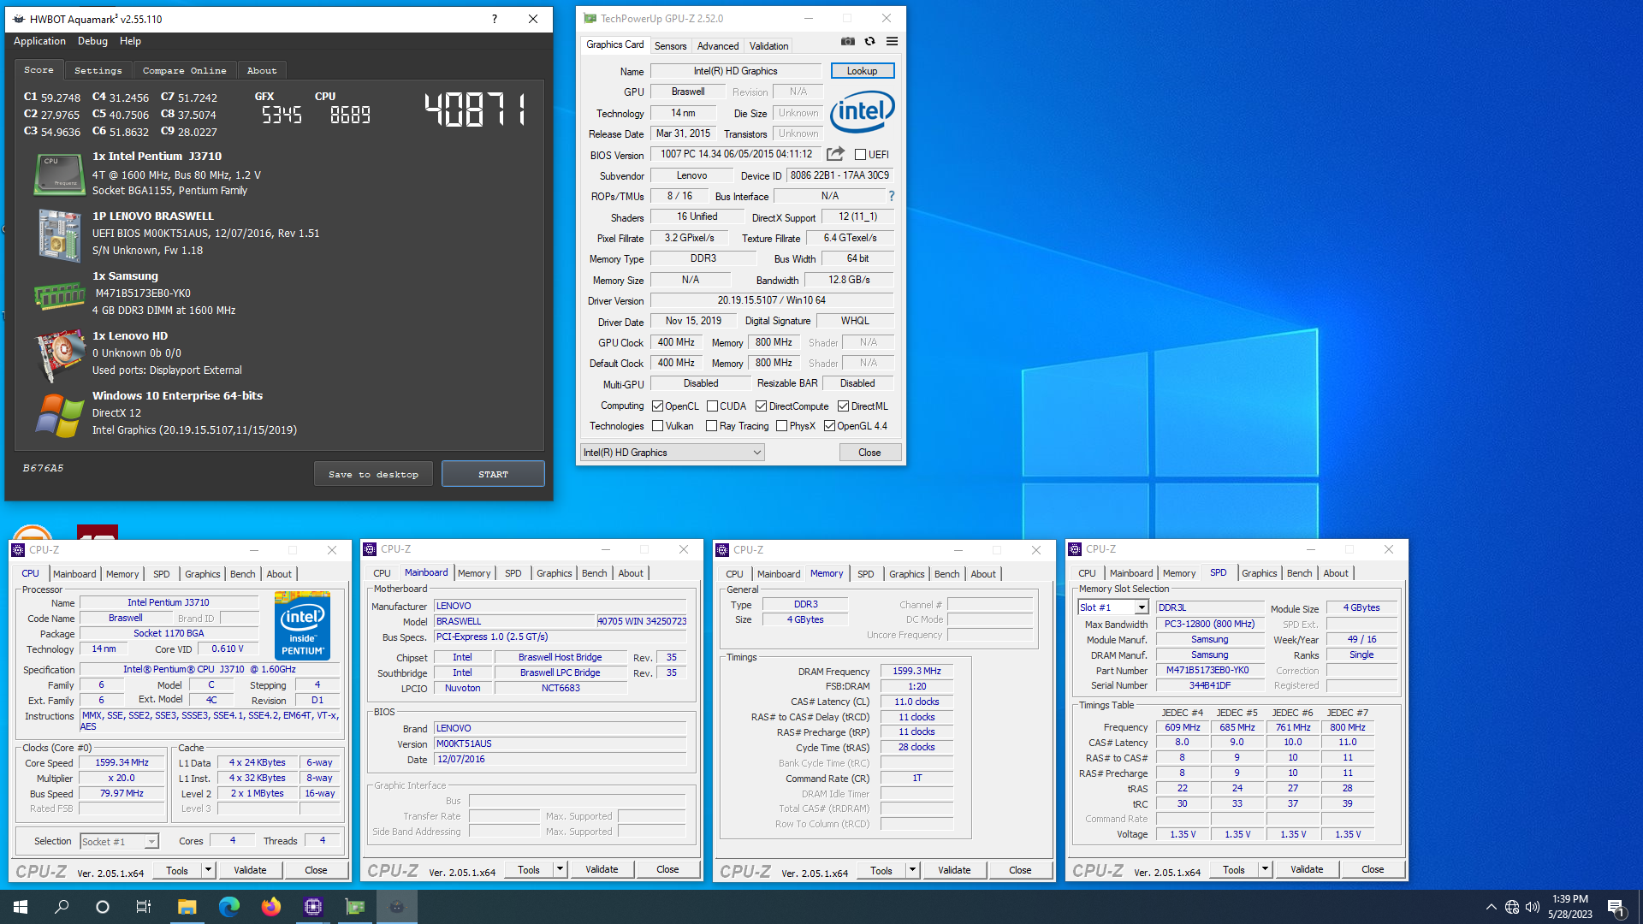Click Validate in CPU-Z SPD window

[1306, 869]
